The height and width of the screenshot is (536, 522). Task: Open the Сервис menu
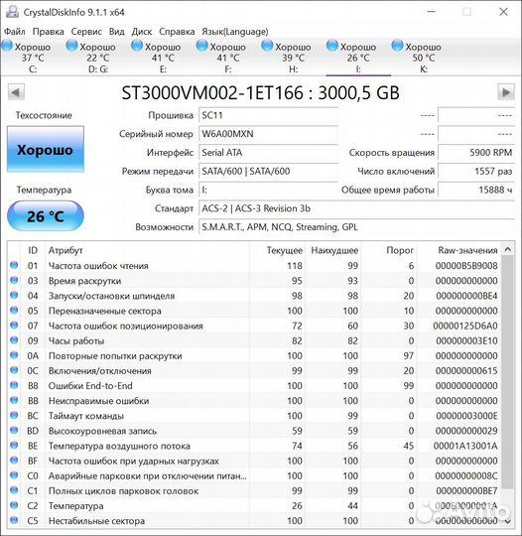(x=86, y=32)
